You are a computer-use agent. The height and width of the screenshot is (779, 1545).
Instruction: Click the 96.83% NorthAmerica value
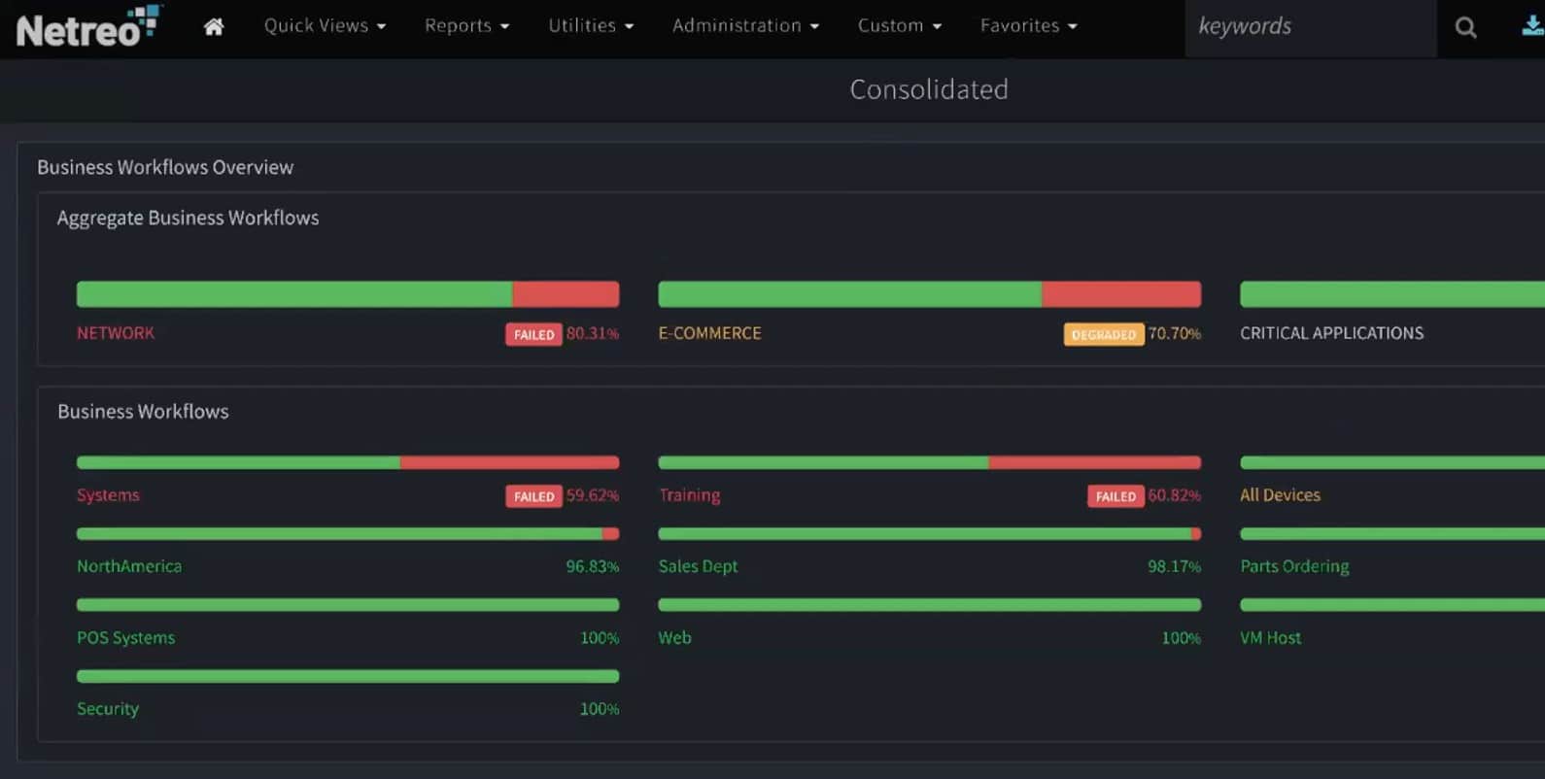(x=593, y=566)
